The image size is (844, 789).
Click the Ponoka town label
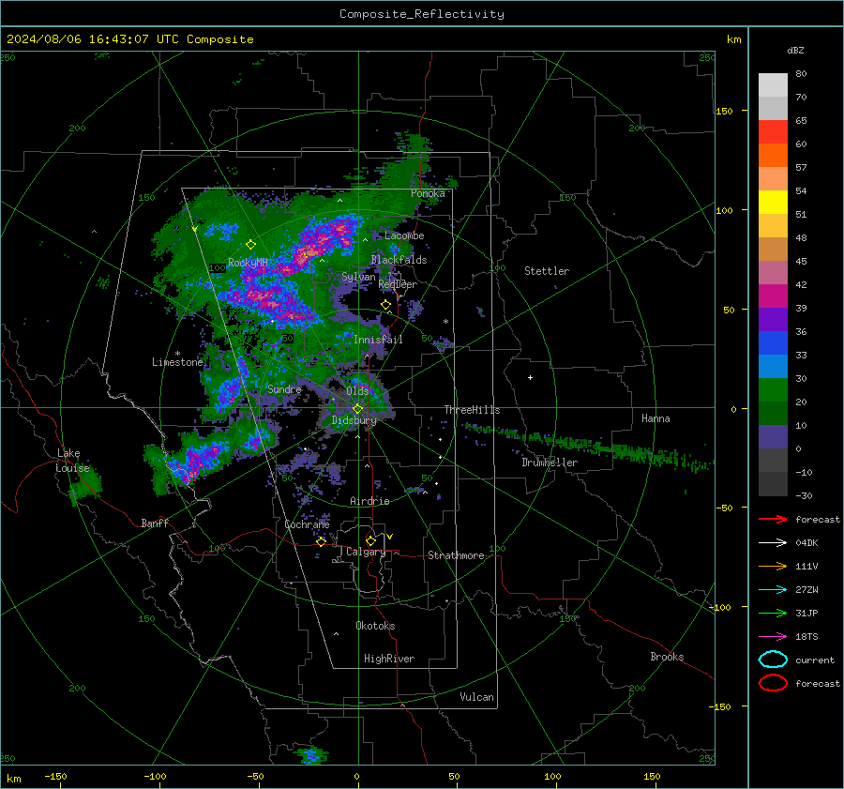(x=428, y=193)
